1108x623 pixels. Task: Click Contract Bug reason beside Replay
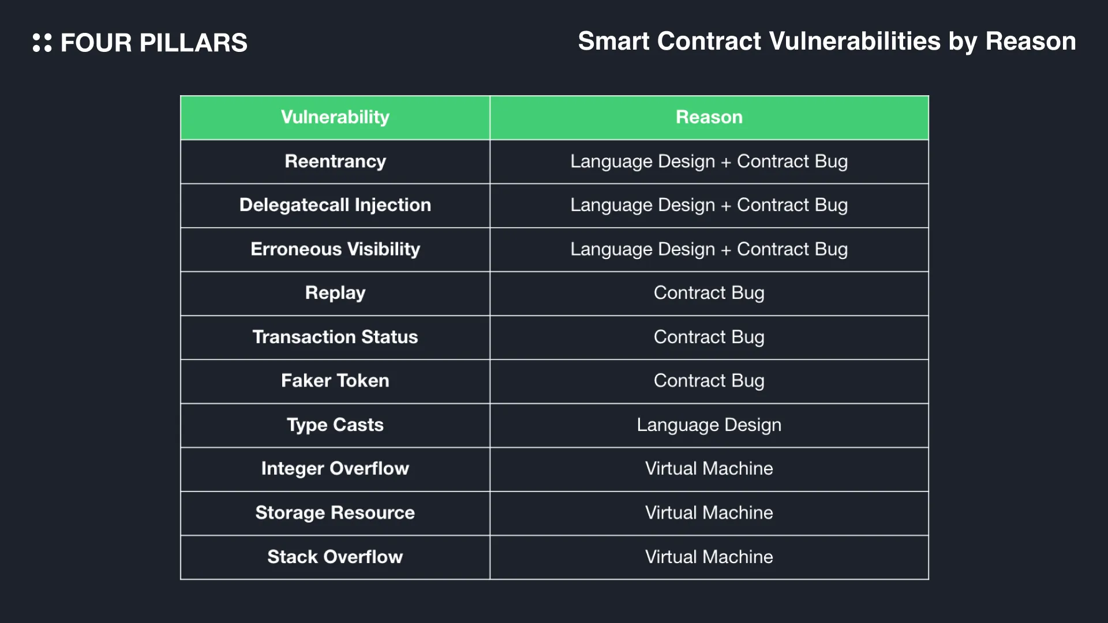(x=709, y=293)
